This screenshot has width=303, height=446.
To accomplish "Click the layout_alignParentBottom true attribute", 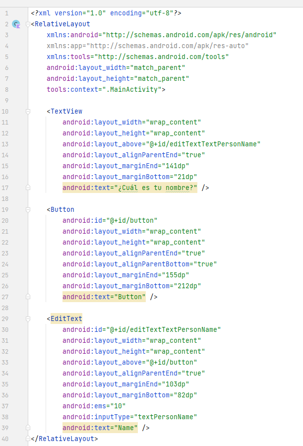I will (x=139, y=264).
